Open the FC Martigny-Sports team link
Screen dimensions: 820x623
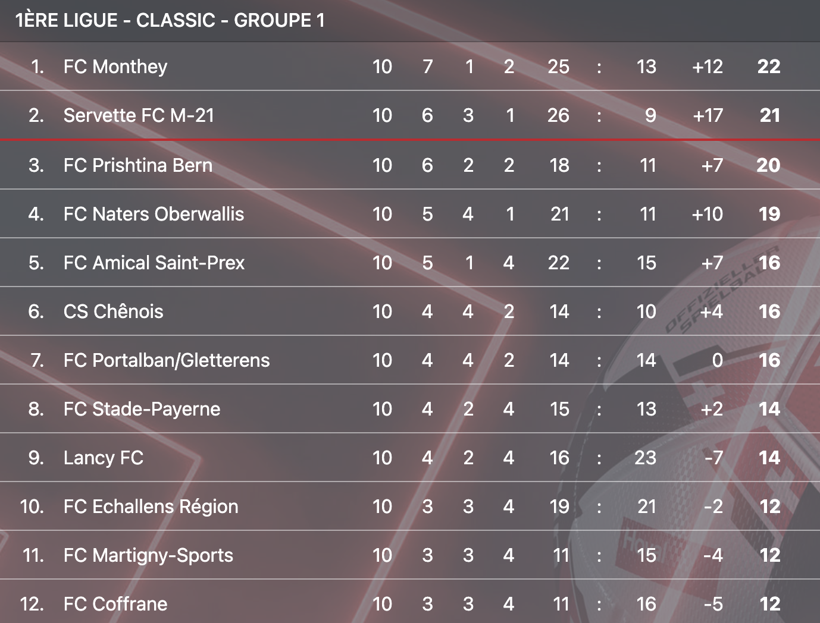148,555
